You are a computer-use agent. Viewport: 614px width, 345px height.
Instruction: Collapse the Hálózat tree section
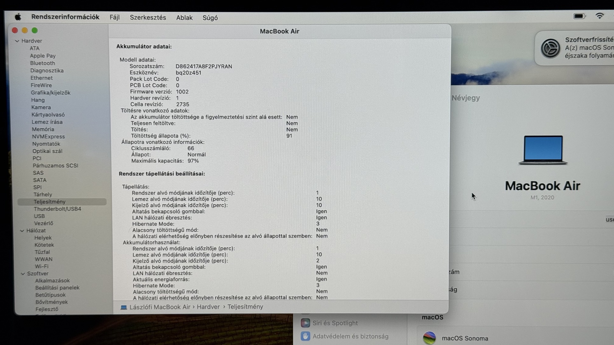coord(22,231)
